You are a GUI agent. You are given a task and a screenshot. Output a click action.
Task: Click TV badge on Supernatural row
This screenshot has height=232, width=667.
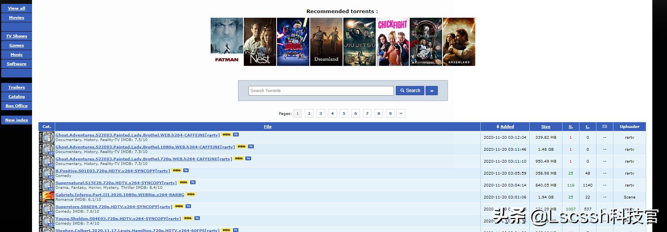[193, 182]
